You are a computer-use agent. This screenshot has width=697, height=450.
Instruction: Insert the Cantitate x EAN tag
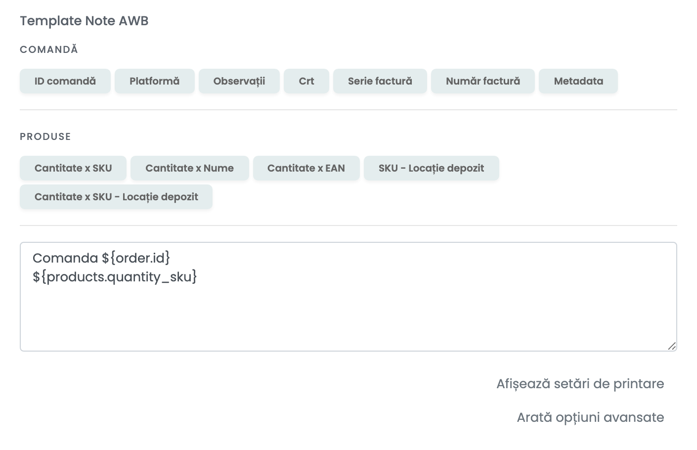(x=306, y=168)
